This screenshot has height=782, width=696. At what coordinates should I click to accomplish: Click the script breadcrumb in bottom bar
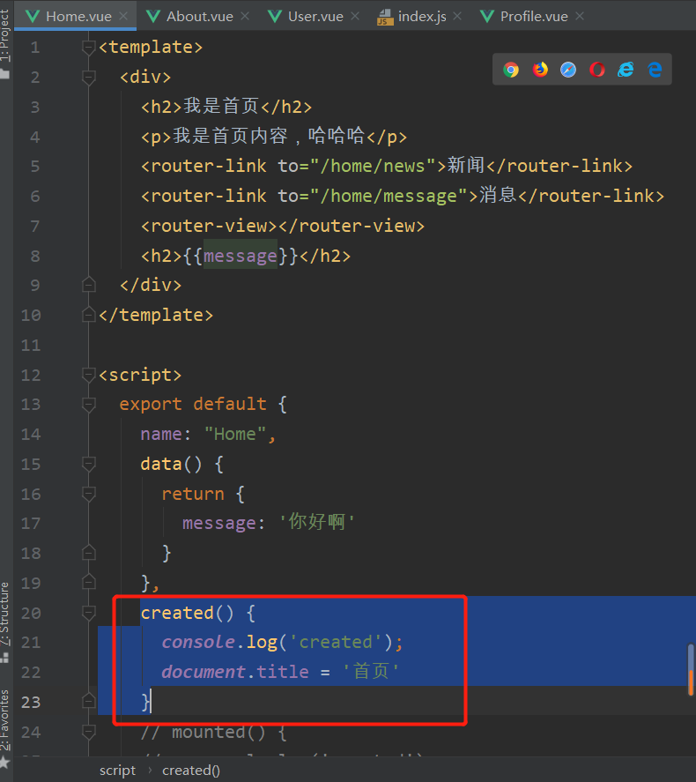tap(117, 770)
